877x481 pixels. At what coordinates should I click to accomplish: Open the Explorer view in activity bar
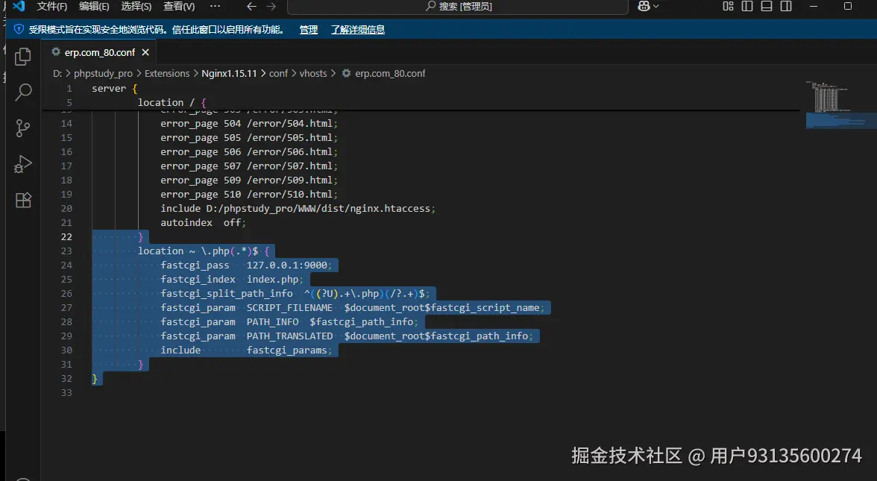point(23,56)
